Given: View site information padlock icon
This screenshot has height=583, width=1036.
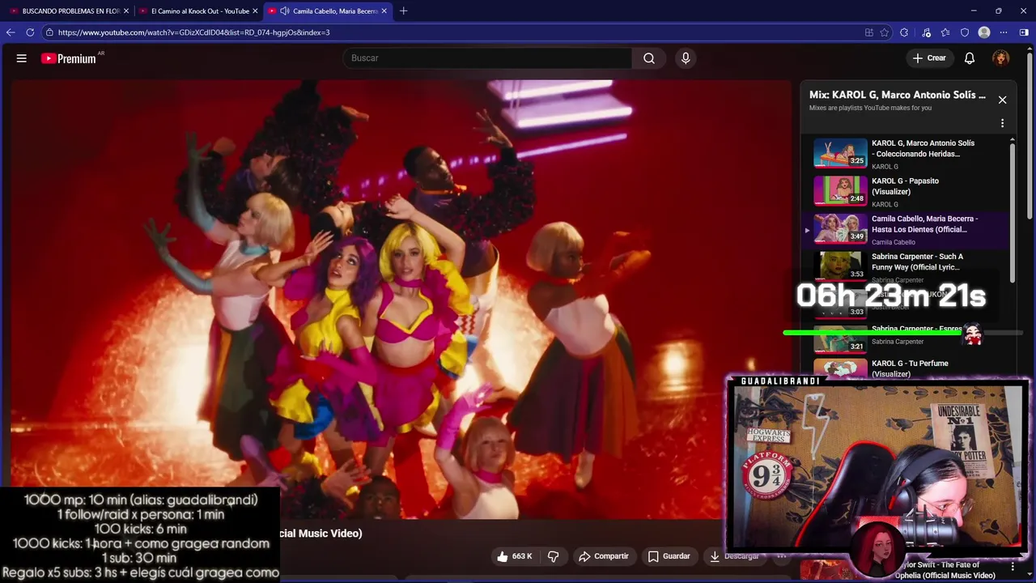Looking at the screenshot, I should pyautogui.click(x=49, y=32).
